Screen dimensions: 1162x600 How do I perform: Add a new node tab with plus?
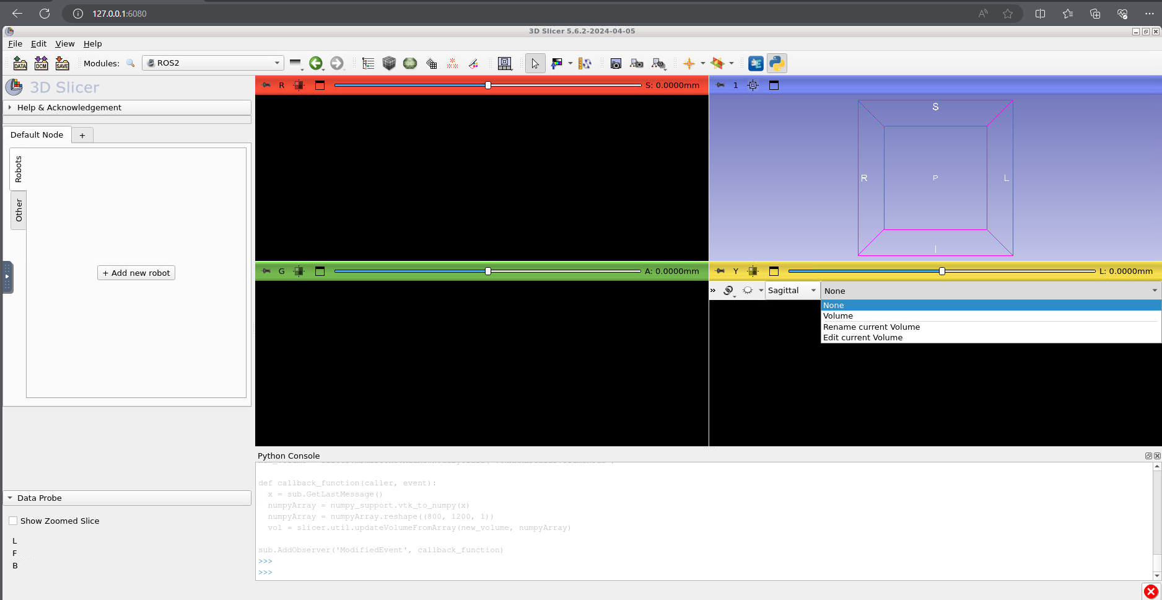pos(82,135)
